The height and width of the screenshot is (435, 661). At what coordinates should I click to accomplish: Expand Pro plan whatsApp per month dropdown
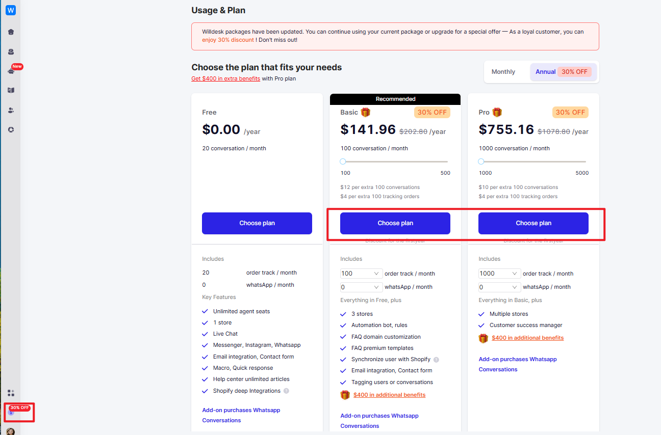500,287
